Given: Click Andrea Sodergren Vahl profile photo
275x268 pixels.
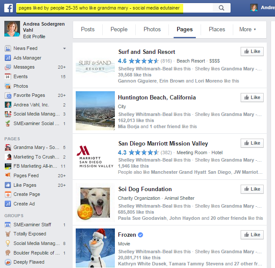Looking at the screenshot, I should [x=12, y=29].
